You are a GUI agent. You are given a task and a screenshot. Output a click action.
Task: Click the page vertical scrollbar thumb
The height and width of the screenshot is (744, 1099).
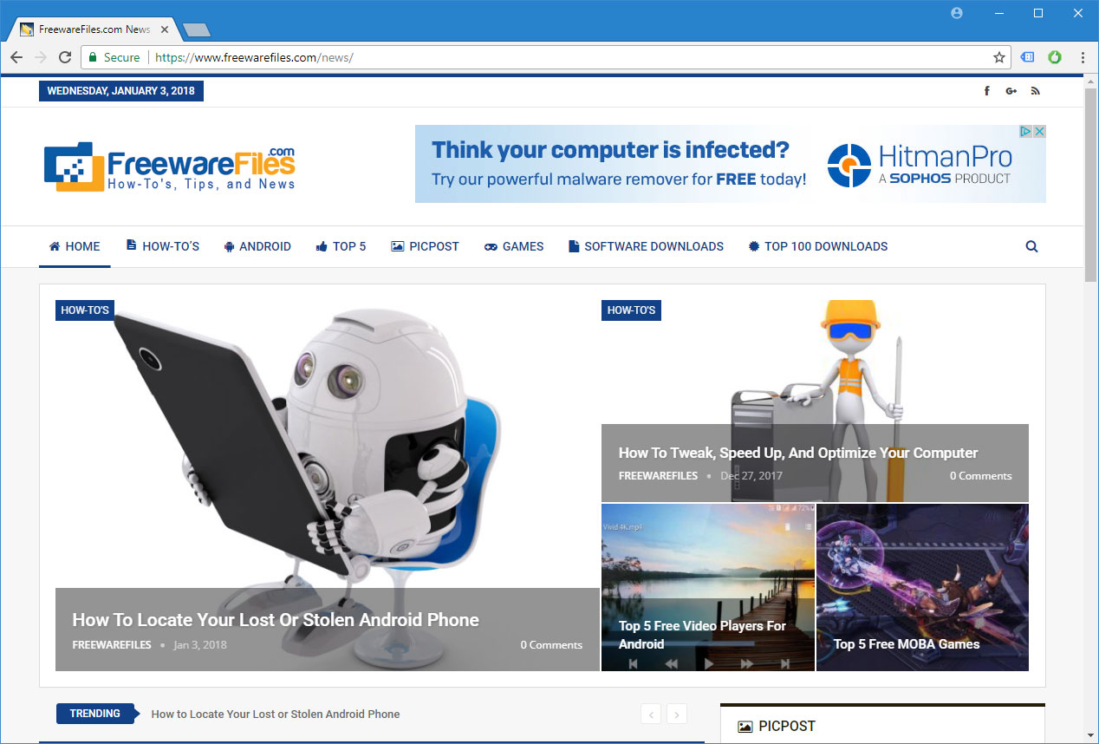1091,182
